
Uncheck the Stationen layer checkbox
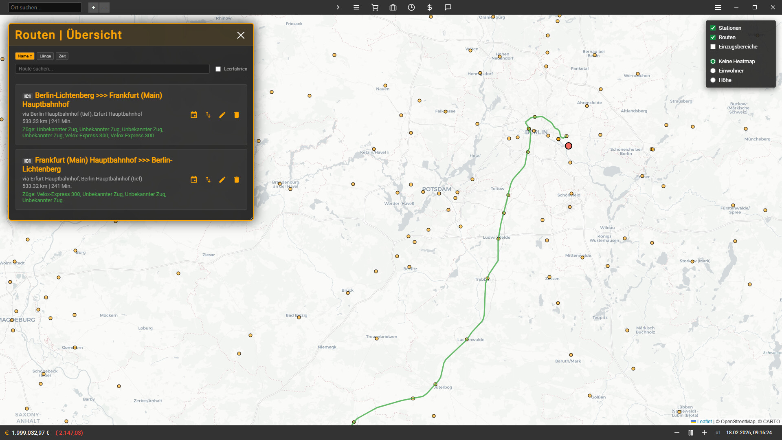coord(713,28)
